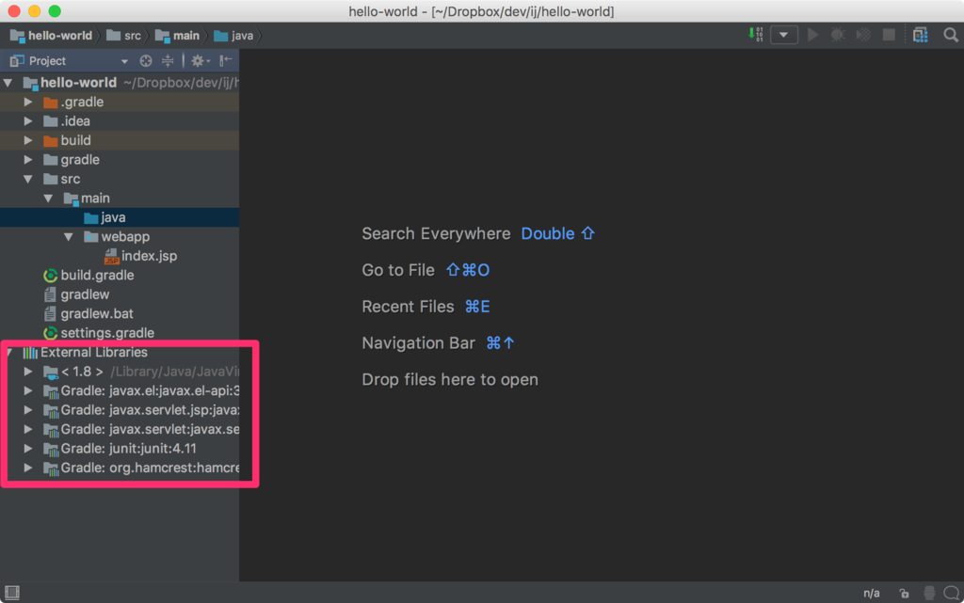
Task: Click the Hector inspector status icon
Action: click(929, 593)
